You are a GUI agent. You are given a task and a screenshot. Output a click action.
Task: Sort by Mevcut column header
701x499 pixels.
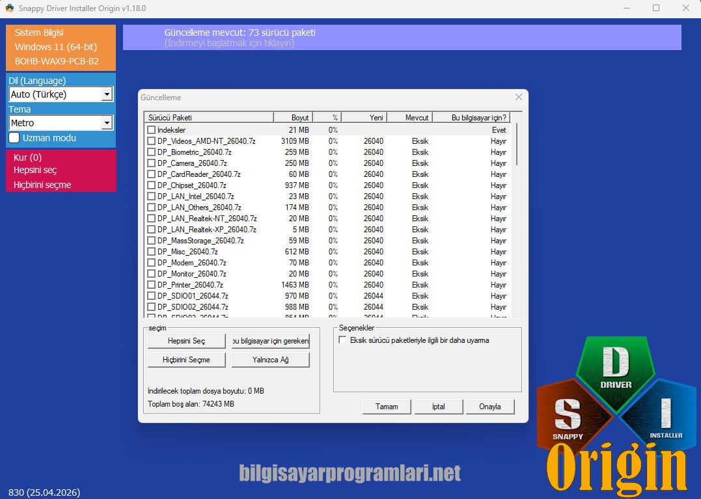tap(410, 118)
